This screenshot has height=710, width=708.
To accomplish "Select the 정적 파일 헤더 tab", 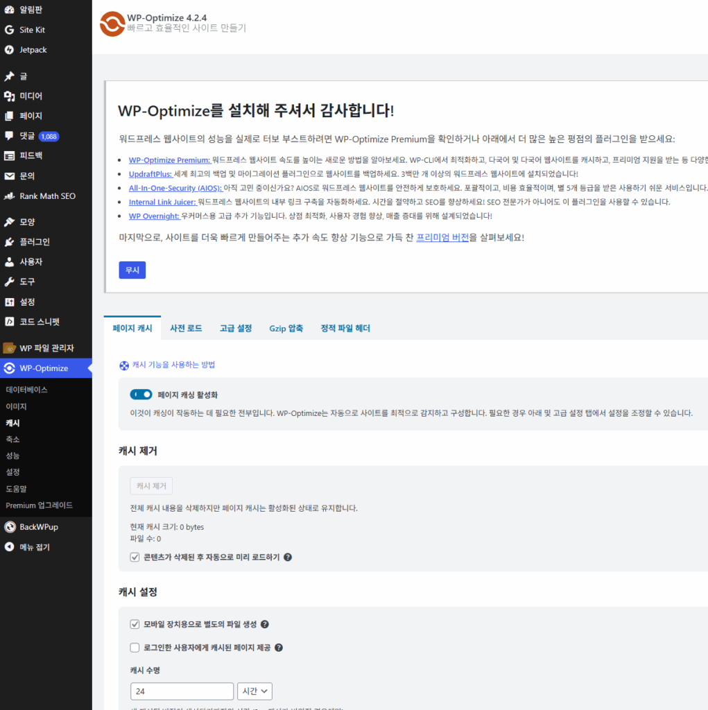I will click(x=345, y=328).
